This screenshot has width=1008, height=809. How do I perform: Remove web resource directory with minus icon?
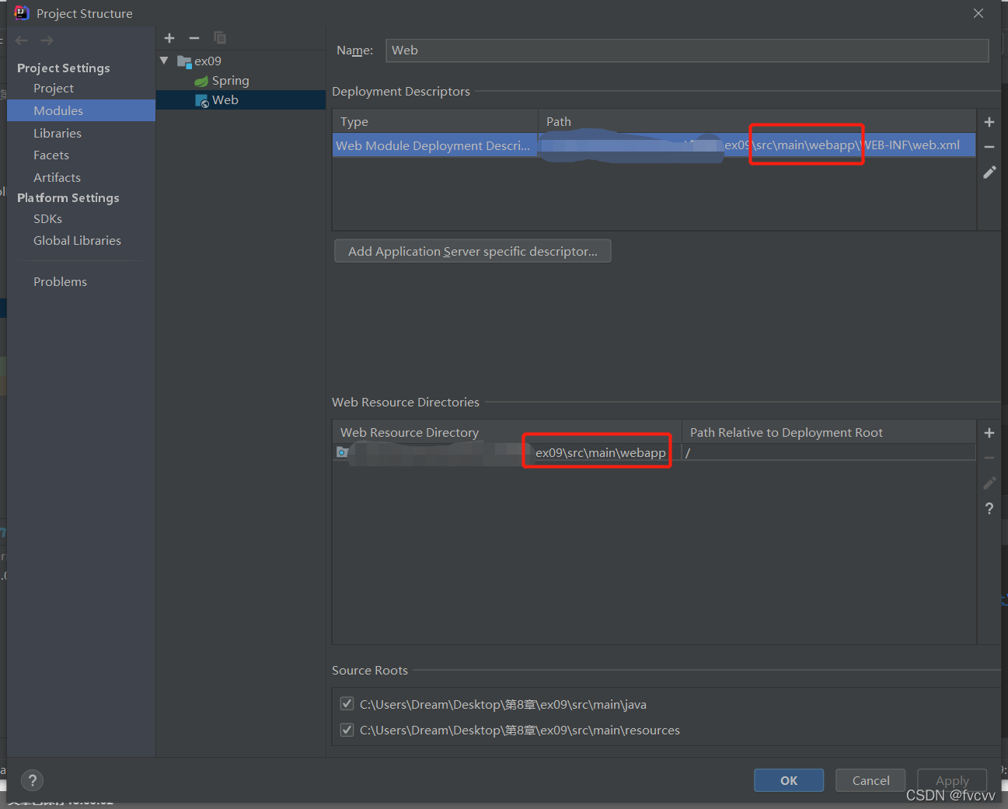tap(989, 458)
